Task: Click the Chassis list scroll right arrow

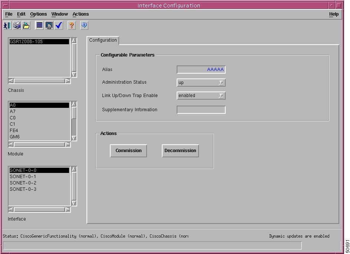Action: 68,81
